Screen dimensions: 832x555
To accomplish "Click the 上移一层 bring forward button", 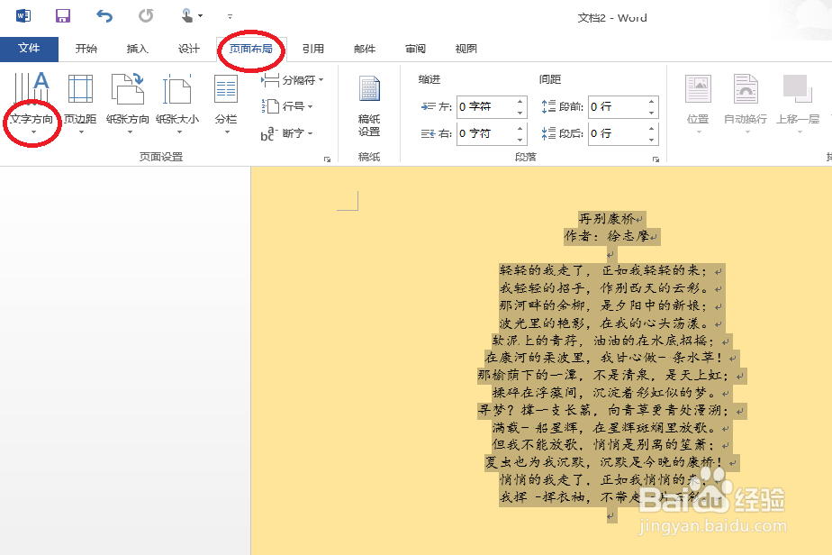I will click(x=798, y=104).
